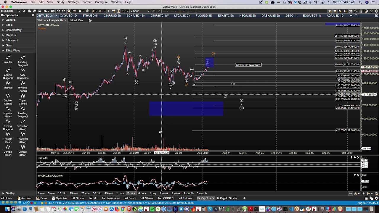
Task: Expand the Commentary components section
Action: coord(18,30)
